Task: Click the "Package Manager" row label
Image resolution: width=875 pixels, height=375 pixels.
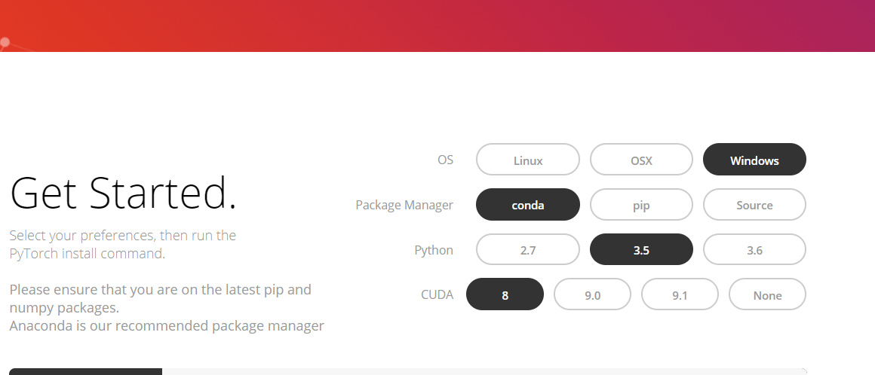Action: click(404, 205)
